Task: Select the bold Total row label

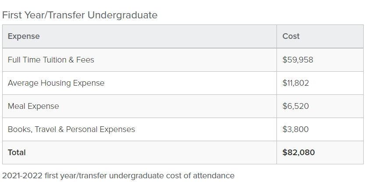Action: pyautogui.click(x=17, y=153)
